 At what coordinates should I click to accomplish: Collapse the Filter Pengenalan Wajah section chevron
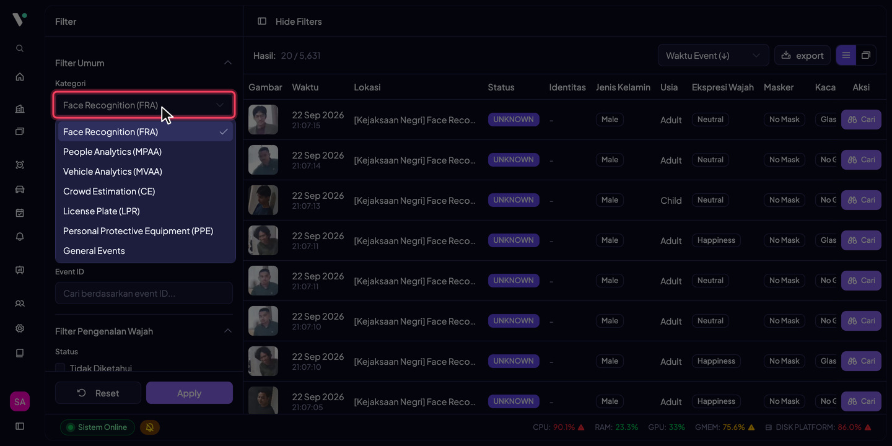coord(227,331)
